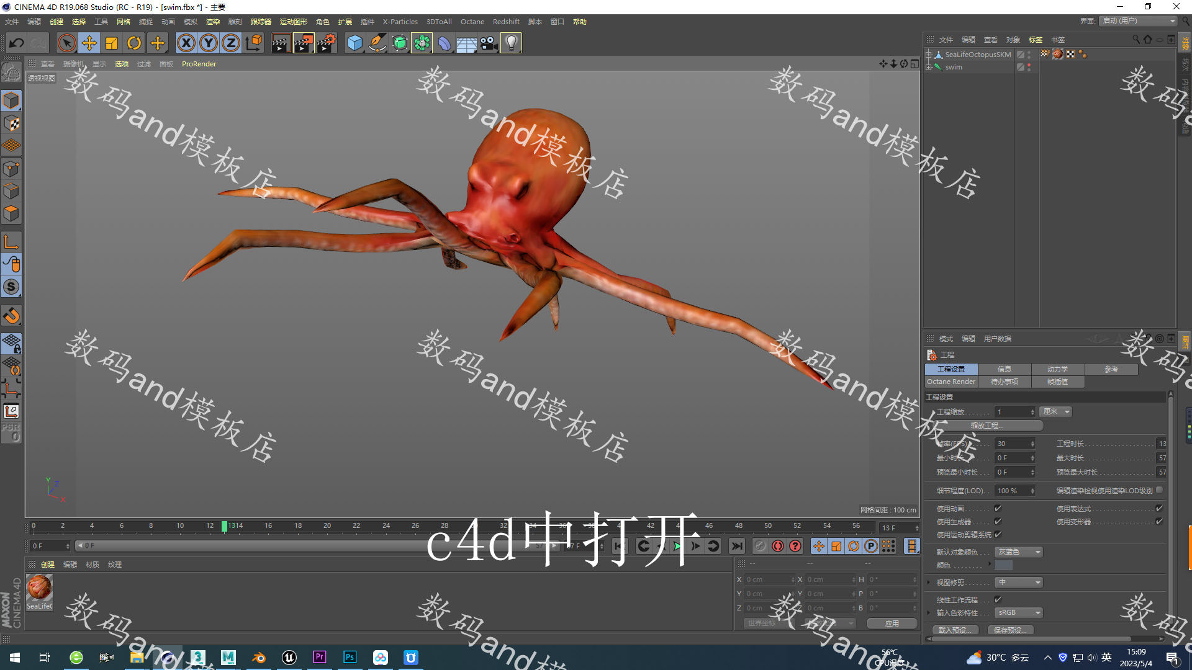Toggle the Z axis lock

[x=231, y=43]
